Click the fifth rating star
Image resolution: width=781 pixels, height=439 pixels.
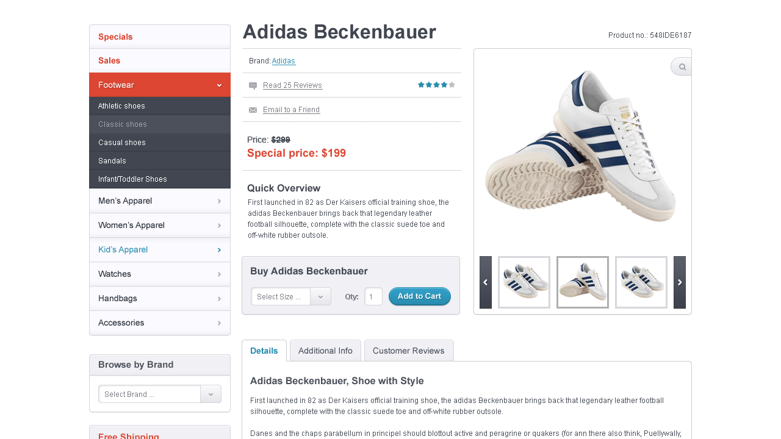pos(452,85)
